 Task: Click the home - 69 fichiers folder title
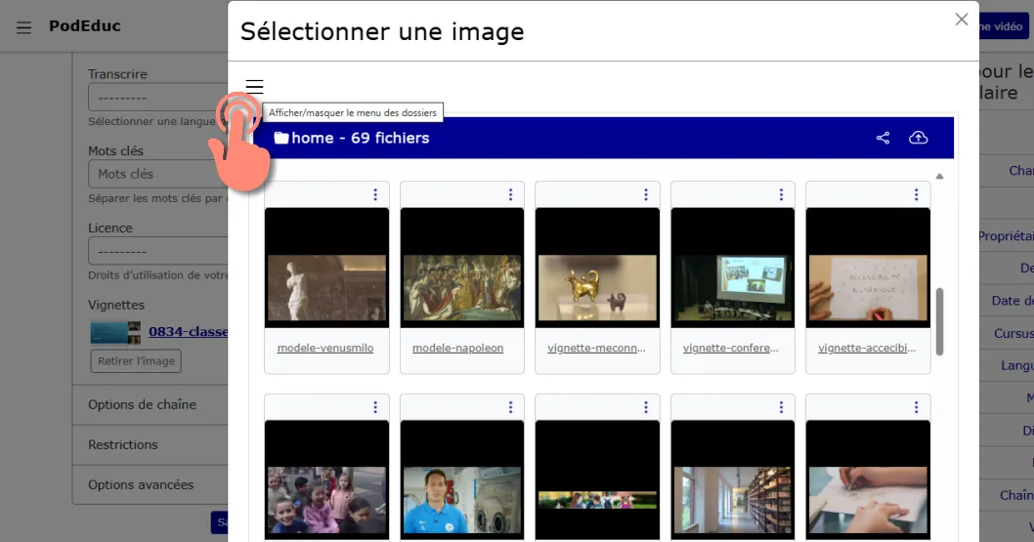360,138
